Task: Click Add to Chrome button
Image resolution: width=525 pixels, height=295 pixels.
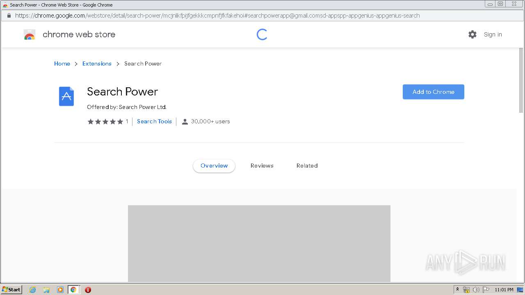Action: (x=434, y=92)
